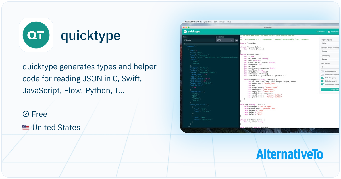
Task: Enable the Generate convenience toggle
Action: [x=322, y=75]
